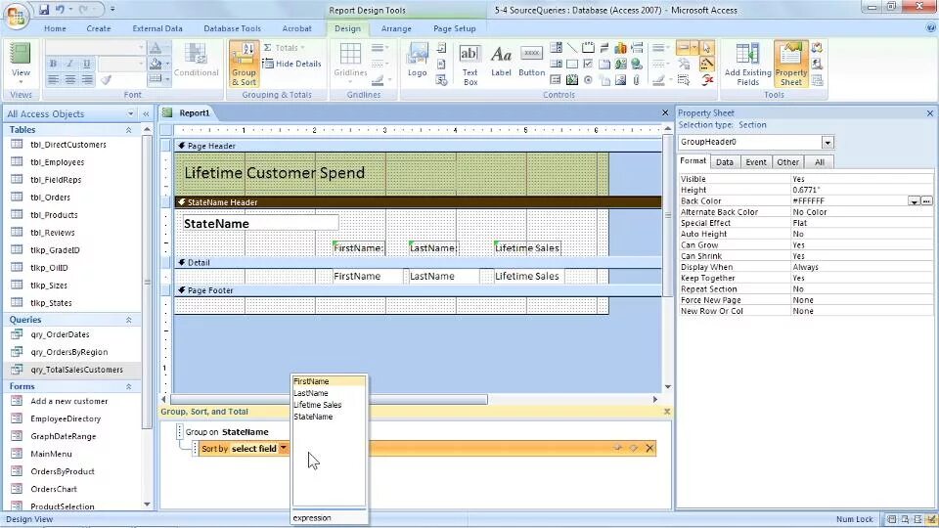Viewport: 939px width, 528px height.
Task: Switch to Event tab in Property Sheet
Action: coord(756,162)
